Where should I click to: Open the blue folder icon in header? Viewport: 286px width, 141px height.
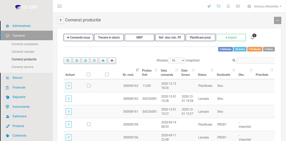click(x=218, y=6)
